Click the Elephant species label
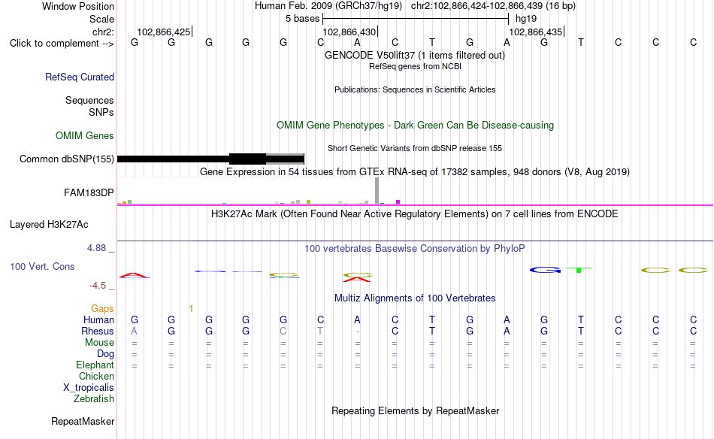Viewport: 714px width, 439px height. (95, 365)
